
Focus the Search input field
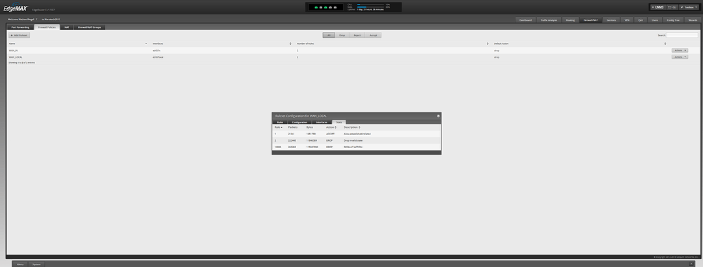point(682,35)
